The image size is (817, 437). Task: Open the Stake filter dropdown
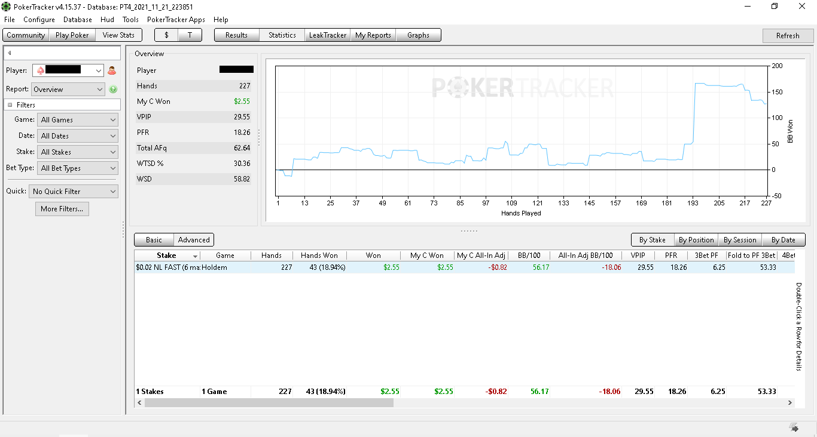click(x=78, y=152)
